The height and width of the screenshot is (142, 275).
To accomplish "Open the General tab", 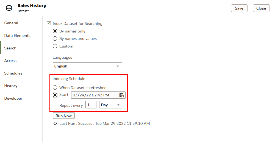I will click(x=11, y=23).
